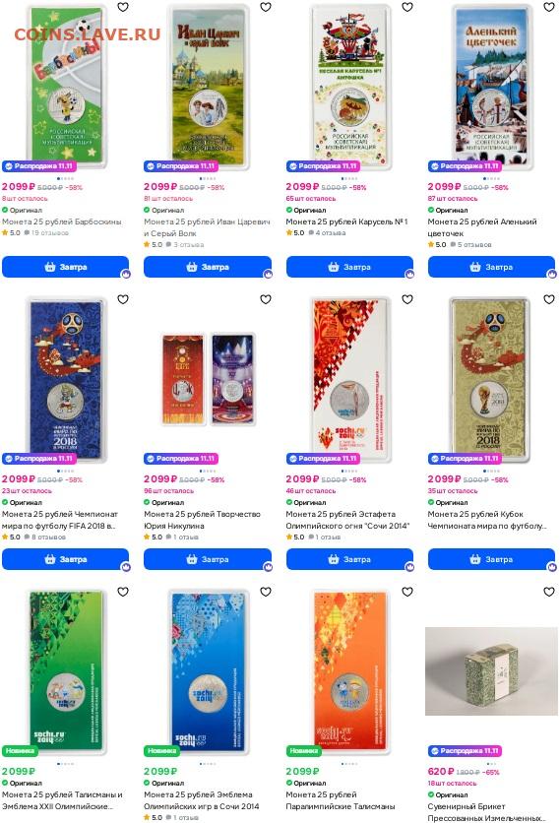This screenshot has height=823, width=560.
Task: Favorite the FIFA 2018 blue coin card
Action: pyautogui.click(x=123, y=299)
